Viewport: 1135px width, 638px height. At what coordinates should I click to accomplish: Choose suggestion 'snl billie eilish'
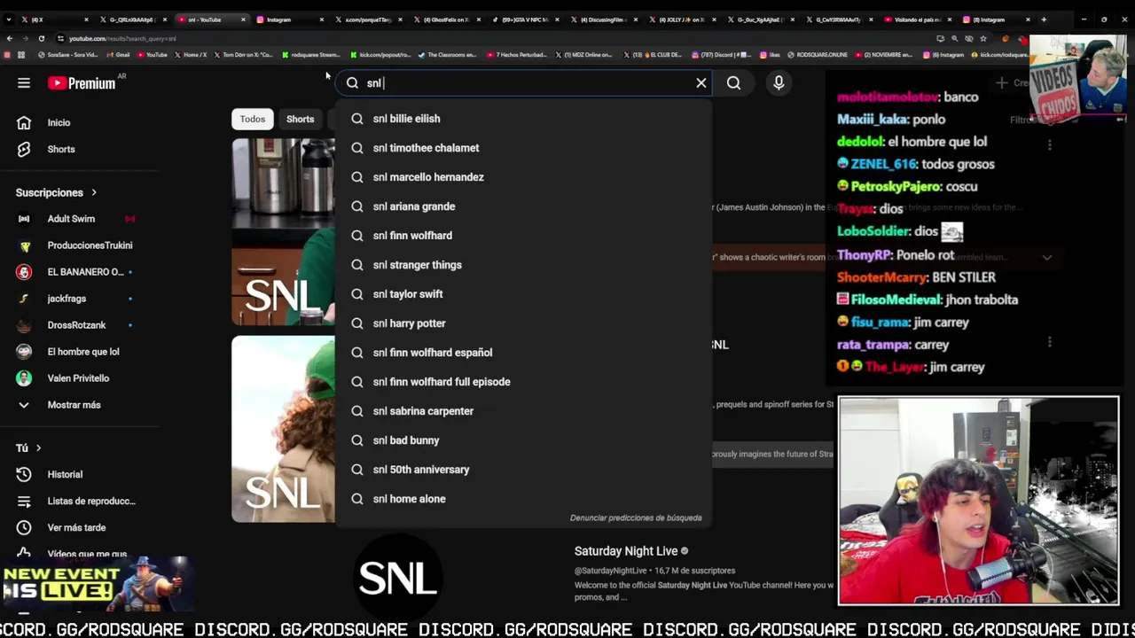tap(523, 119)
